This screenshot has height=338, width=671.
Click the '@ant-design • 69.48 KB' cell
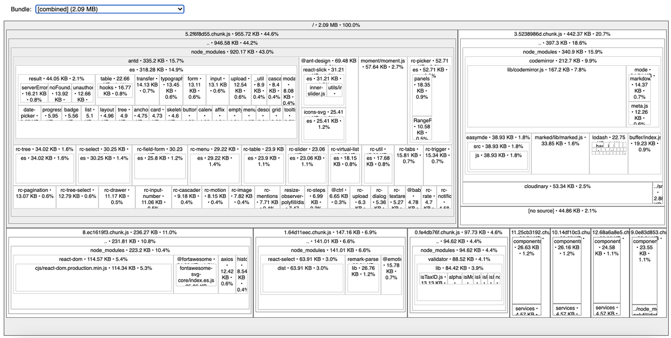[x=328, y=60]
